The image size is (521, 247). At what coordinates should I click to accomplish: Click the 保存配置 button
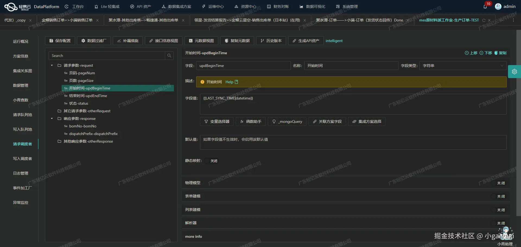pyautogui.click(x=60, y=41)
